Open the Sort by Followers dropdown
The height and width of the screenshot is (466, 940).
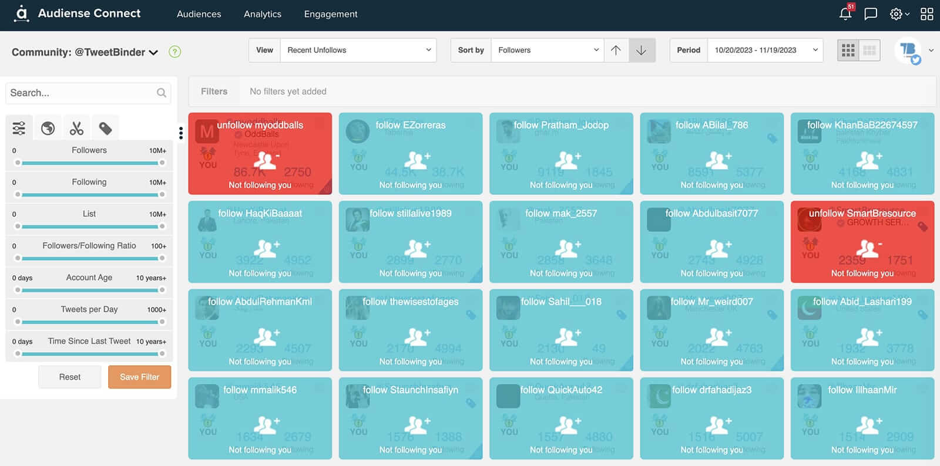click(x=547, y=50)
